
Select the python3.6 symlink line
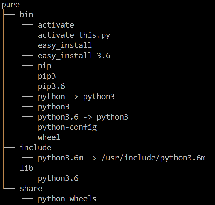(x=83, y=117)
